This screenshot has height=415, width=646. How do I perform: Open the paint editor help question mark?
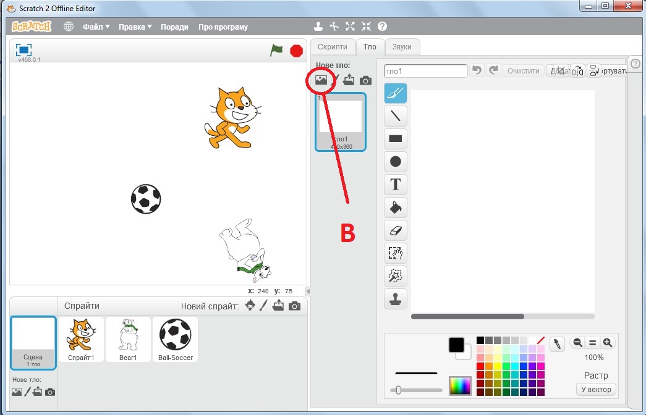[x=635, y=64]
